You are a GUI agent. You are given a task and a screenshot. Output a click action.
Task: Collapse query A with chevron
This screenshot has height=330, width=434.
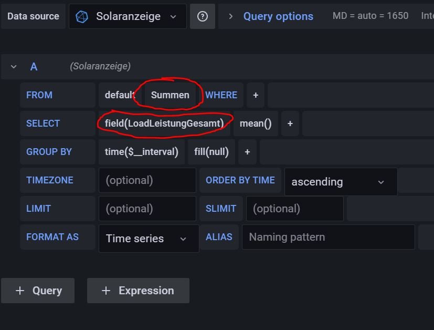point(14,67)
